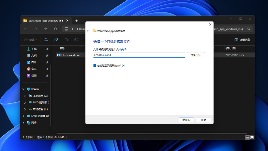
Task: Click the Copy icon in toolbar
Action: tap(56, 40)
